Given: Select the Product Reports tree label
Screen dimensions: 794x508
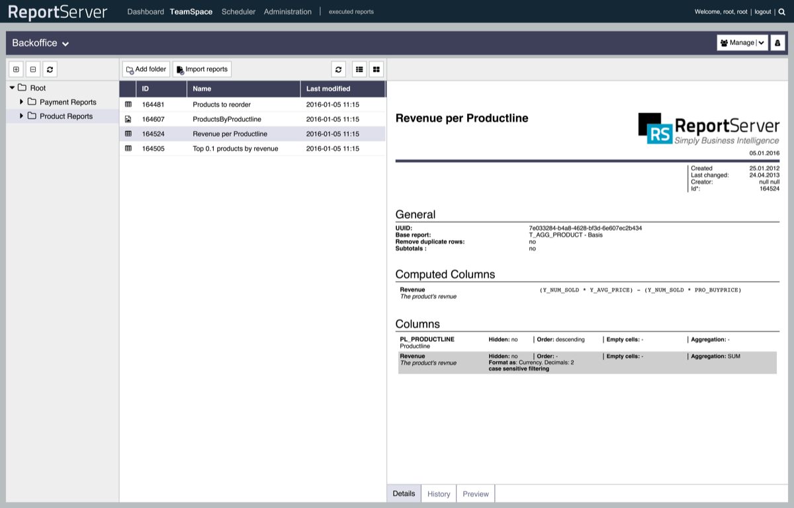Looking at the screenshot, I should pyautogui.click(x=66, y=116).
